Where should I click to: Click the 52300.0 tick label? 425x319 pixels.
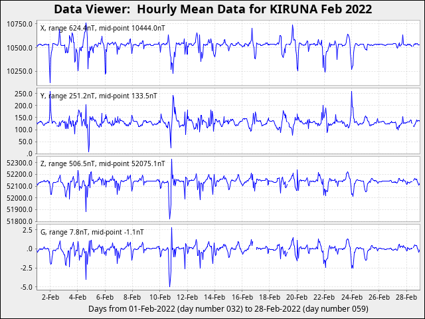click(x=19, y=163)
